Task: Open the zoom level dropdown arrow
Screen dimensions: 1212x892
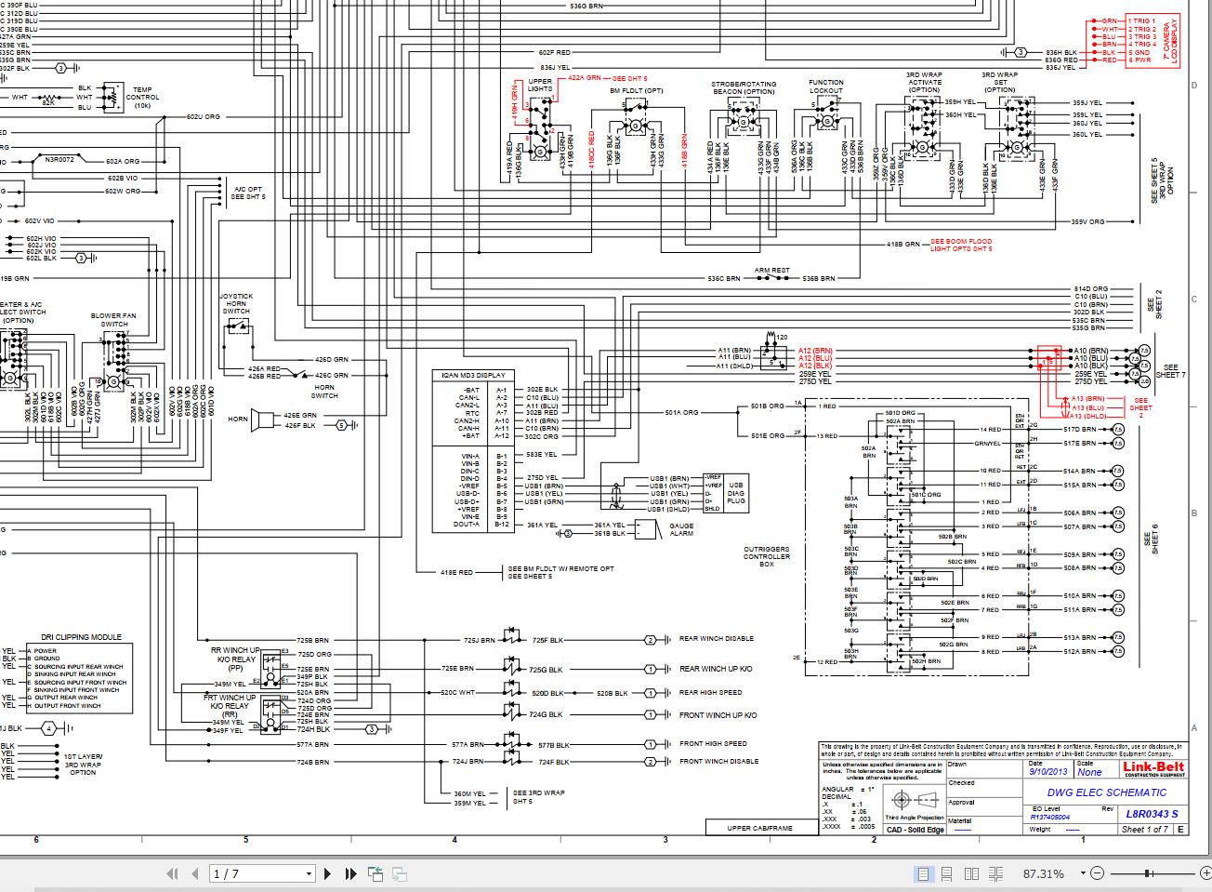Action: pyautogui.click(x=1083, y=873)
